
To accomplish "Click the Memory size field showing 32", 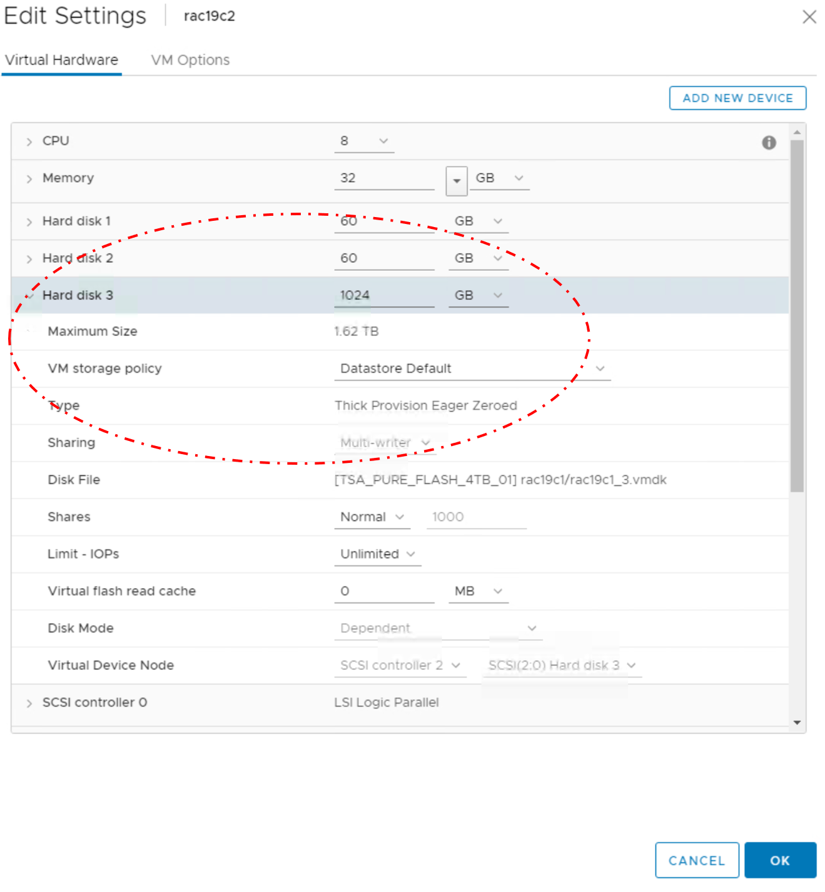I will pyautogui.click(x=384, y=178).
